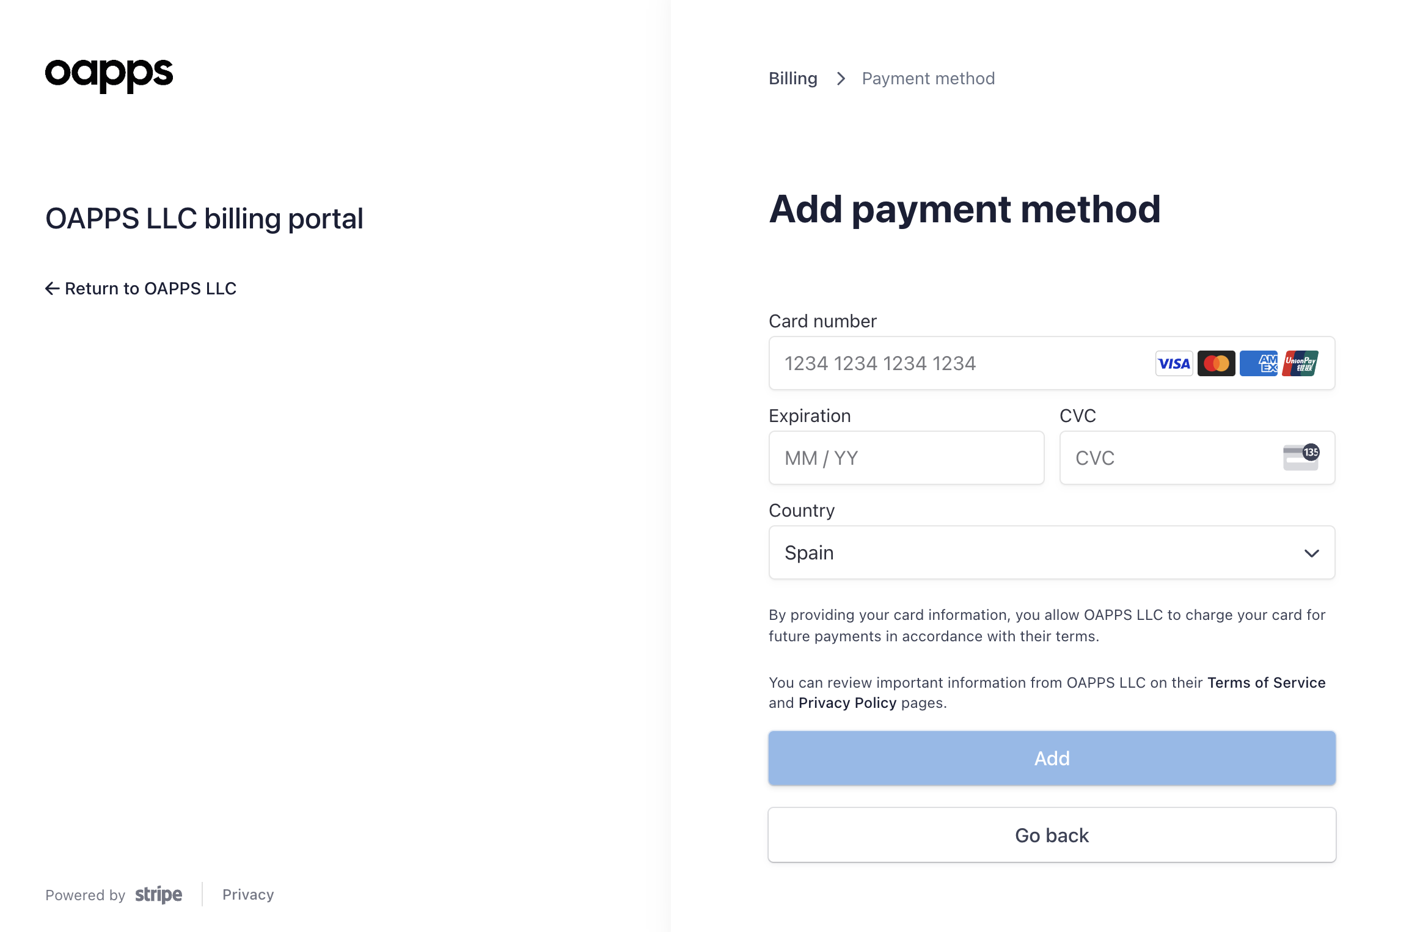Click the back arrow beside Return to OAPPS
Viewport: 1420px width, 932px height.
click(x=53, y=288)
